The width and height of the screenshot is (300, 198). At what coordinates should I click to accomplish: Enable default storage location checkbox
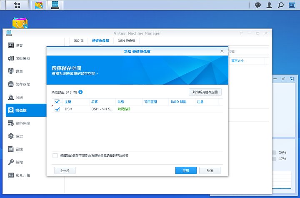pos(55,155)
